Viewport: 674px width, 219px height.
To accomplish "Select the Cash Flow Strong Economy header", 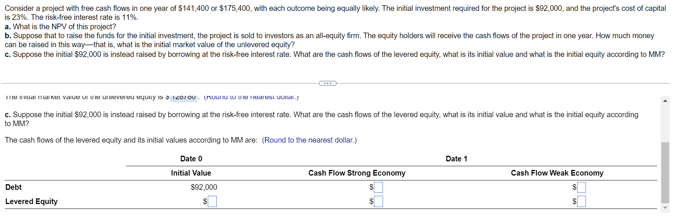I will [357, 173].
